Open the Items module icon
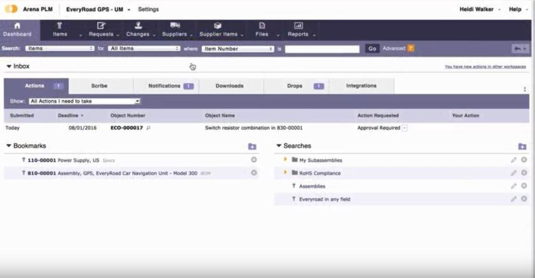 pyautogui.click(x=59, y=26)
